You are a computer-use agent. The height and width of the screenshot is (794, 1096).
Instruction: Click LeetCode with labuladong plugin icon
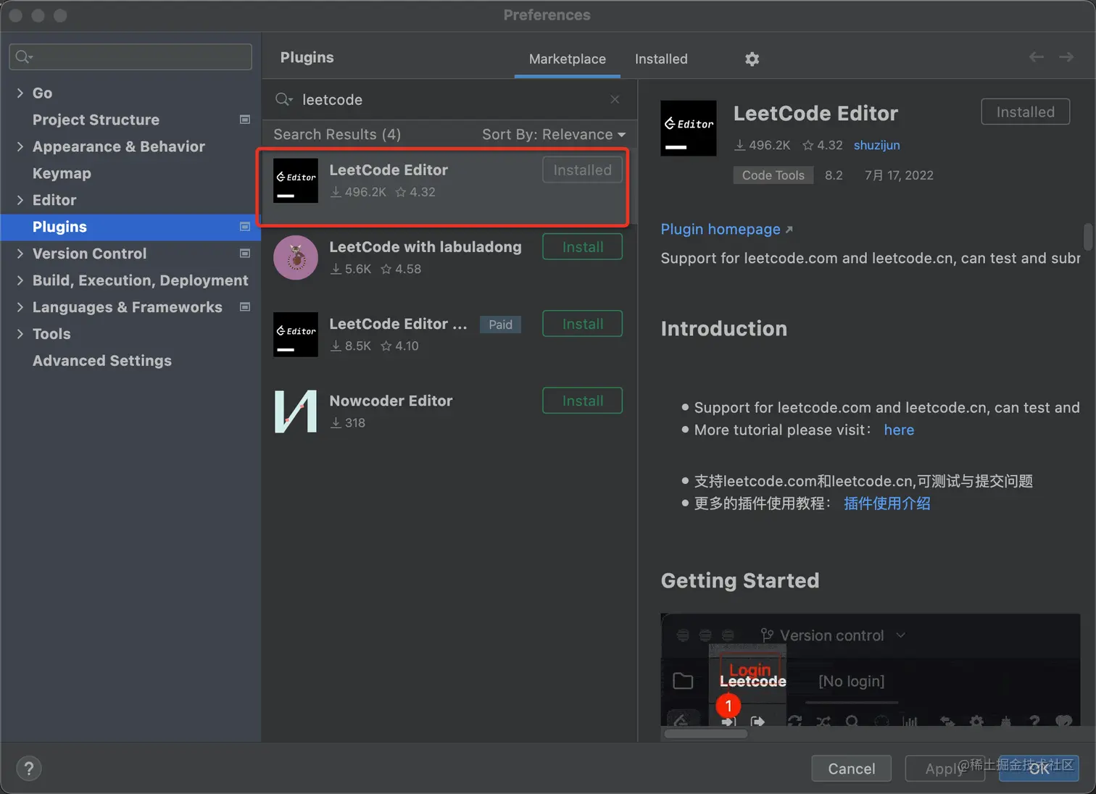[x=296, y=257]
